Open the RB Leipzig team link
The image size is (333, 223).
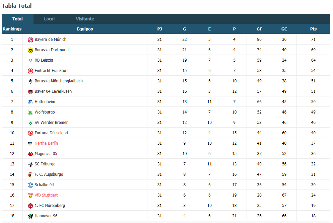coord(44,60)
